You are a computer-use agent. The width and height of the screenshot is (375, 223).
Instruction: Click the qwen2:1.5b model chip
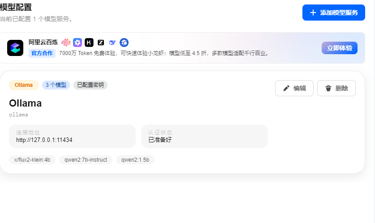[135, 160]
